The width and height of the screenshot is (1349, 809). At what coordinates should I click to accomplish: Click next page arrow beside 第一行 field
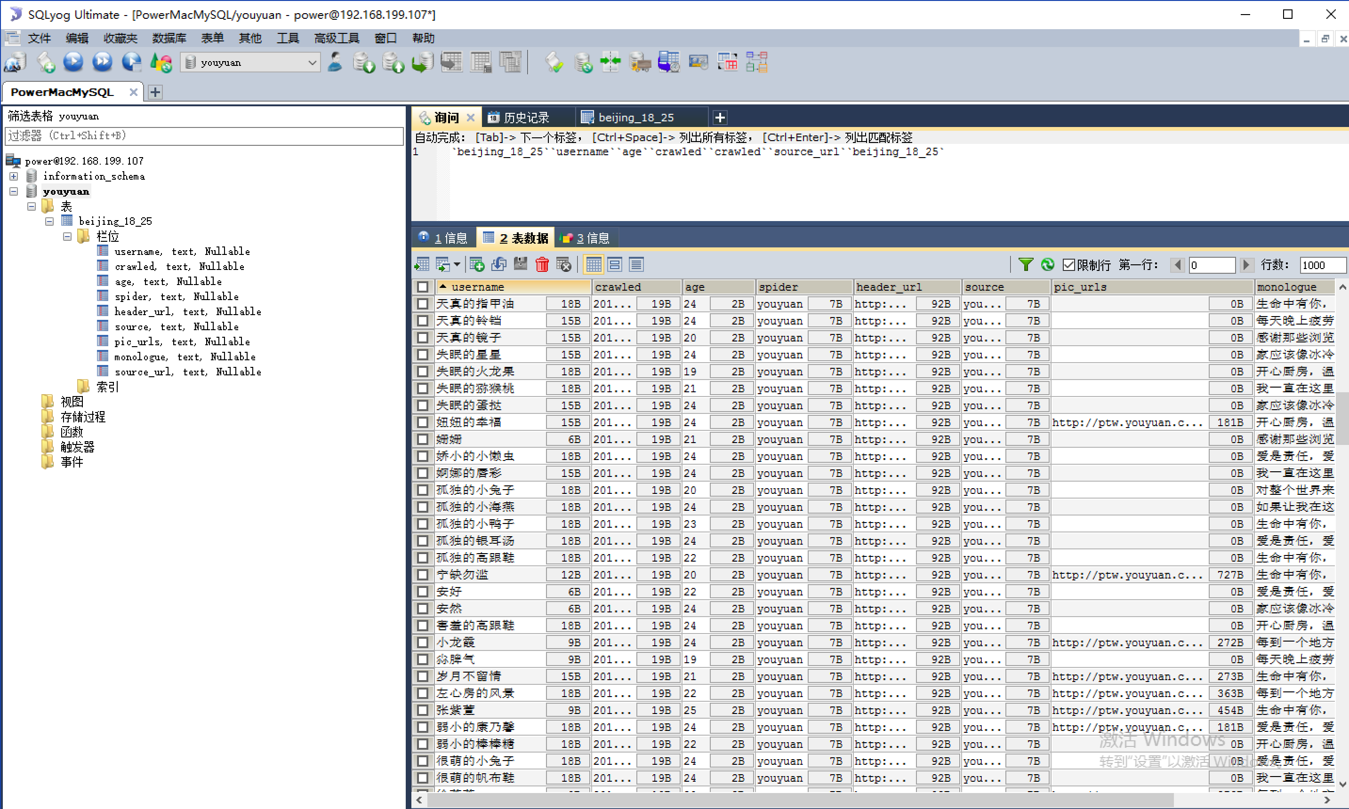coord(1246,265)
